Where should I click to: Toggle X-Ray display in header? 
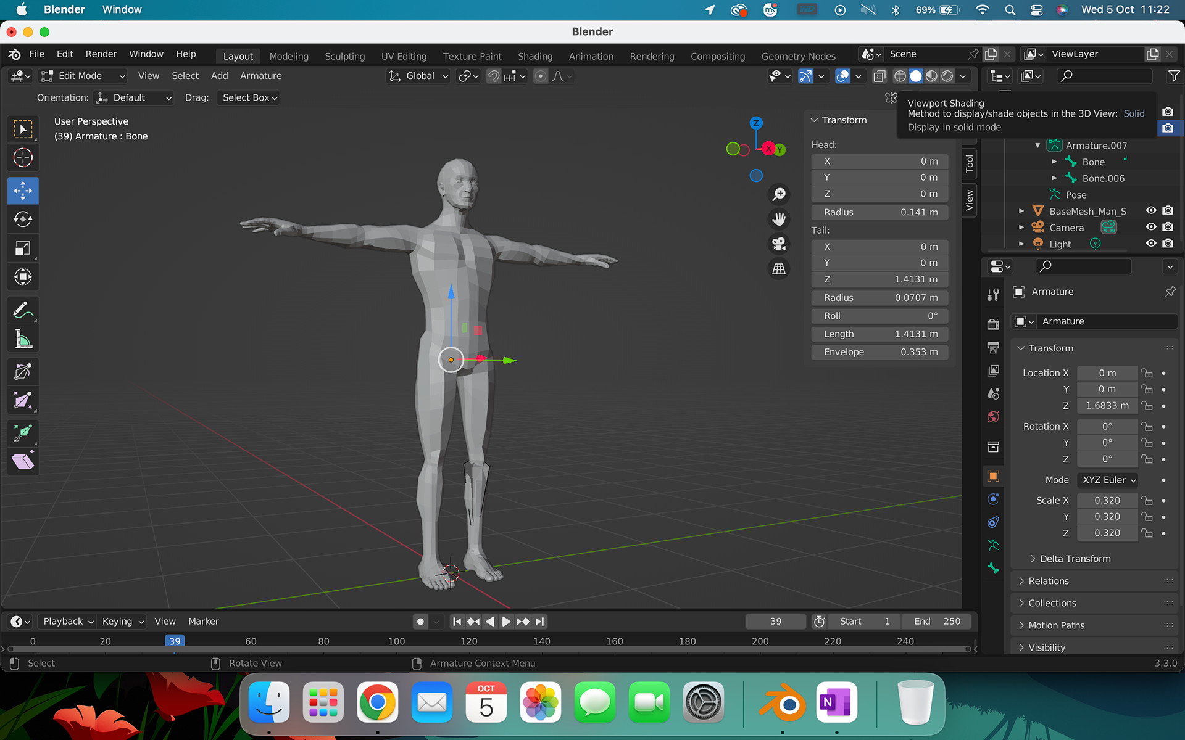coord(879,76)
